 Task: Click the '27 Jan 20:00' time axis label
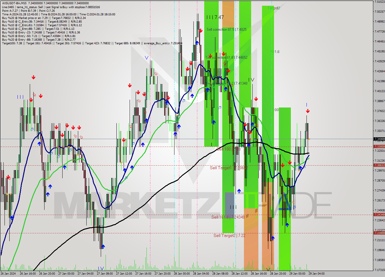tap(162, 274)
